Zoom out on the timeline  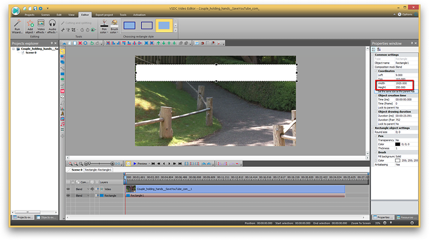click(75, 164)
